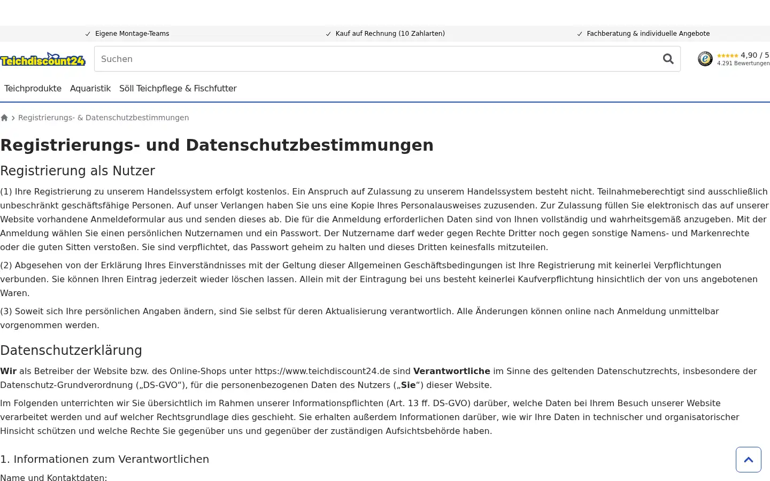The image size is (770, 481).
Task: Click the 1. Informationen zum Verantwortlichen heading
Action: pos(104,459)
